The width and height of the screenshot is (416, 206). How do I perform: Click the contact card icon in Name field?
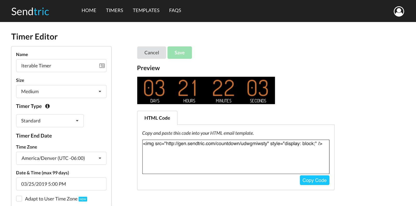point(102,66)
